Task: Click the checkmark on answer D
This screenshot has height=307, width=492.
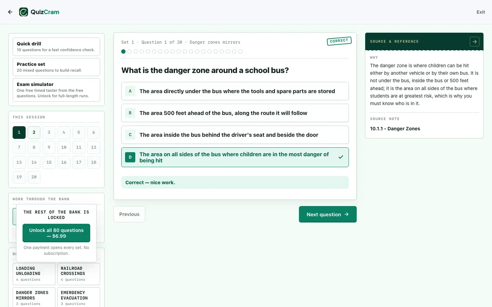Action: point(341,157)
